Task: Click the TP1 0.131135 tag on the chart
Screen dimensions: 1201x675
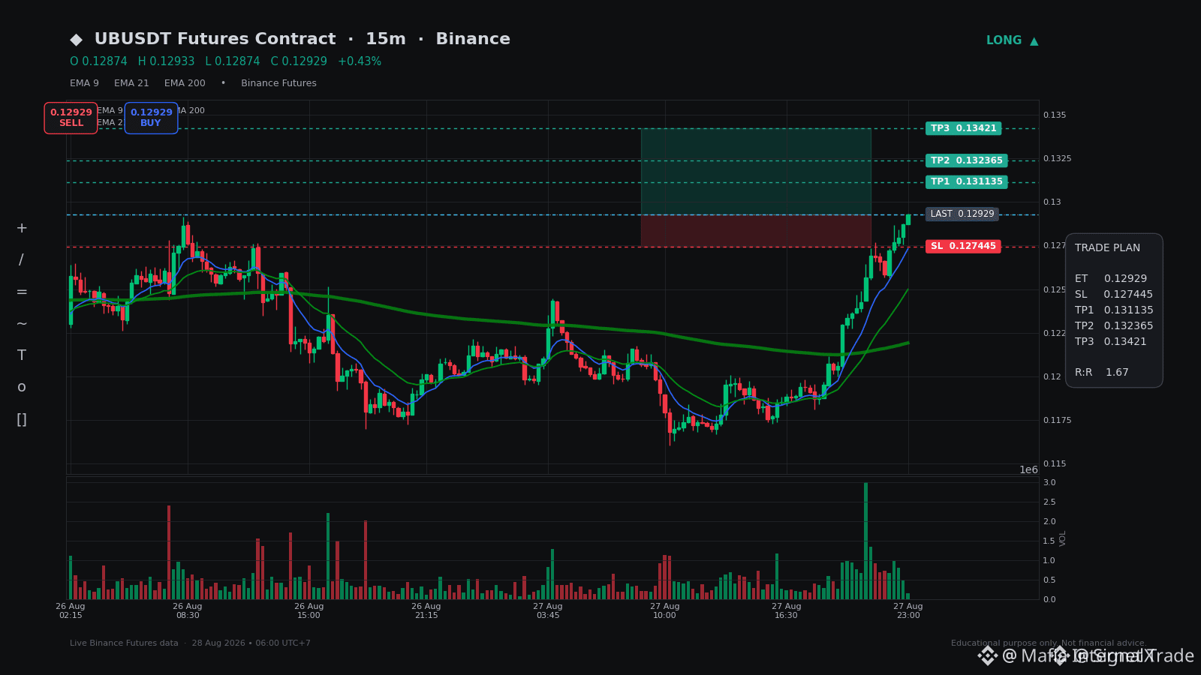Action: [967, 181]
